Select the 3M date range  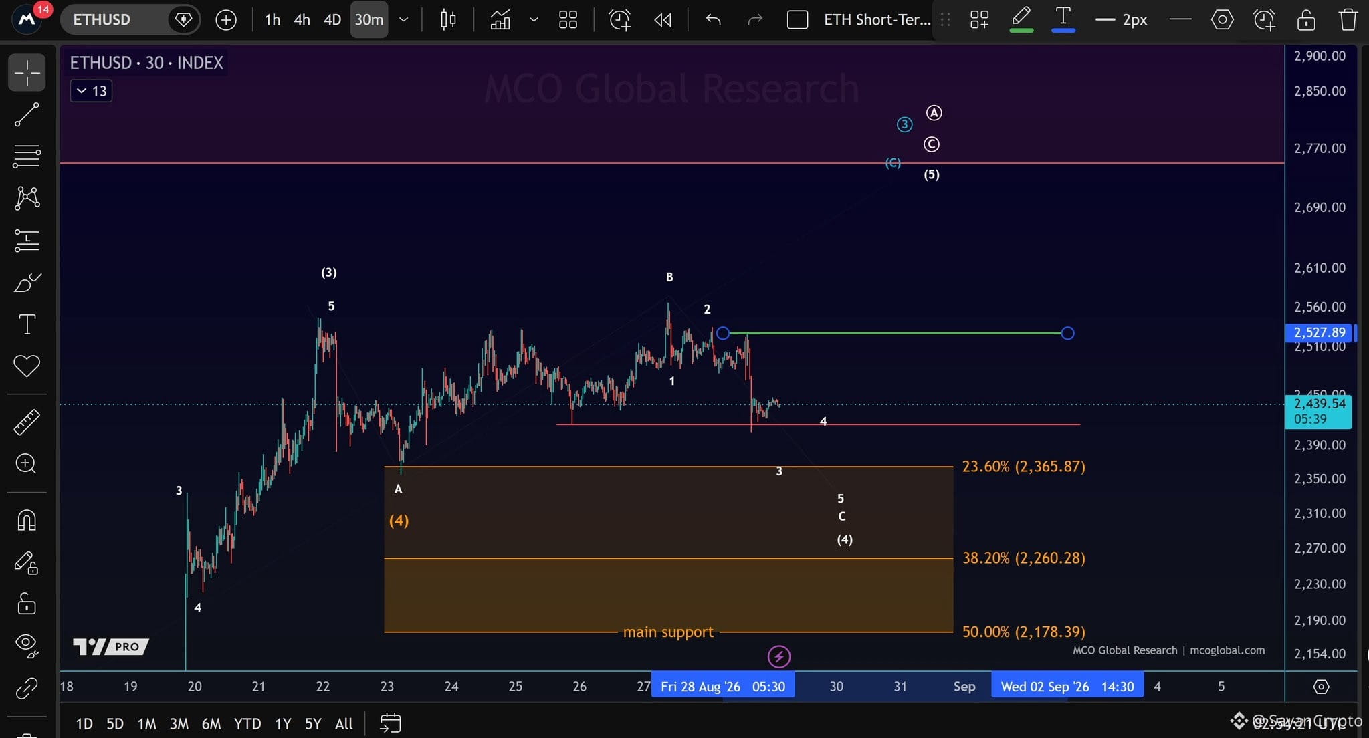pos(179,723)
